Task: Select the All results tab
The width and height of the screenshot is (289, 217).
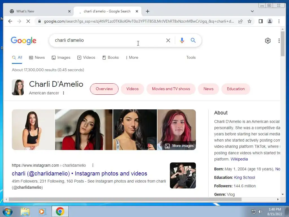Action: pos(17,58)
